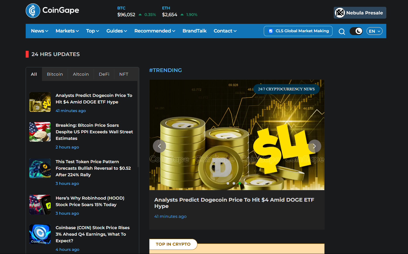
Task: Open Dogecoin $4 article thumbnail in list
Action: [x=40, y=102]
